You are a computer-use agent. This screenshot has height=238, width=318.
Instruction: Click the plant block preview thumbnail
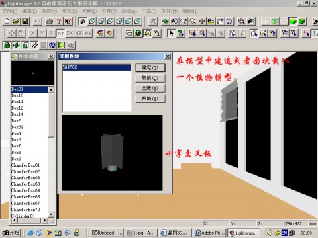pyautogui.click(x=112, y=153)
